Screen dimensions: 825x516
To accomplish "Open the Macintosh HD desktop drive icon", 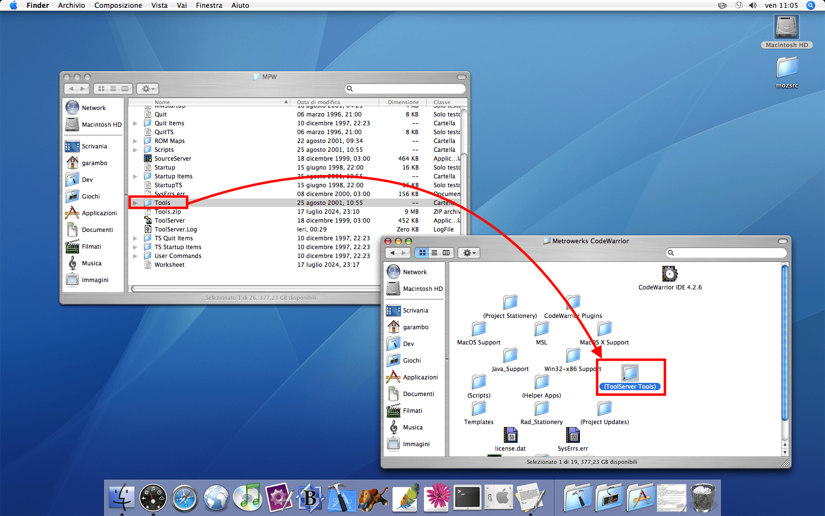I will pyautogui.click(x=787, y=27).
